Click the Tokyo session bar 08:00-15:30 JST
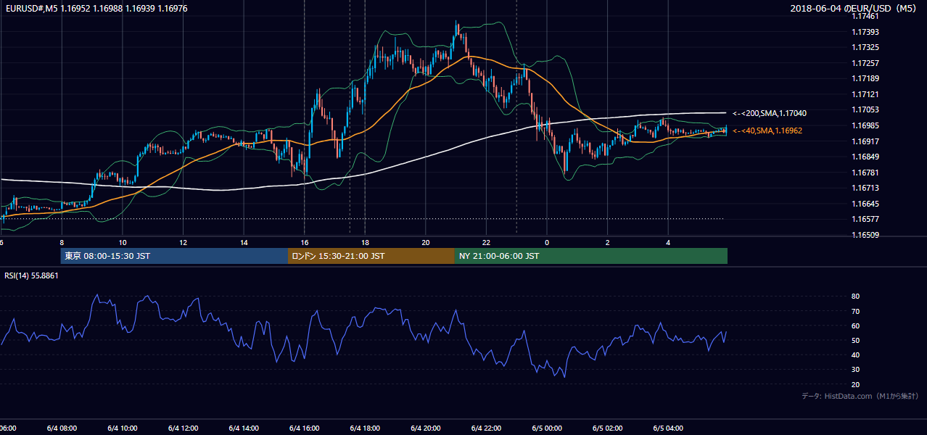The height and width of the screenshot is (435, 927). click(174, 256)
